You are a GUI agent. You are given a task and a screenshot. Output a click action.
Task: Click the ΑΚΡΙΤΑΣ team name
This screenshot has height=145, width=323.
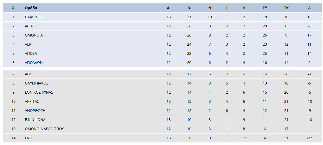(x=32, y=101)
